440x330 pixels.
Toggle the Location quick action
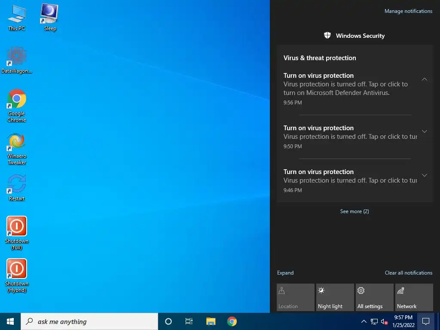click(296, 297)
